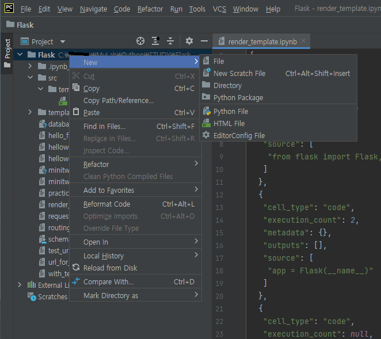Click the app = Flask(__name__) code line
This screenshot has width=381, height=339.
click(x=320, y=271)
